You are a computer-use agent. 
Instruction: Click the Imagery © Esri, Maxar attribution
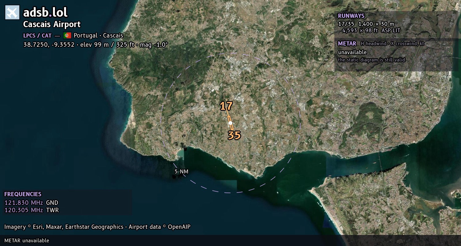64,227
